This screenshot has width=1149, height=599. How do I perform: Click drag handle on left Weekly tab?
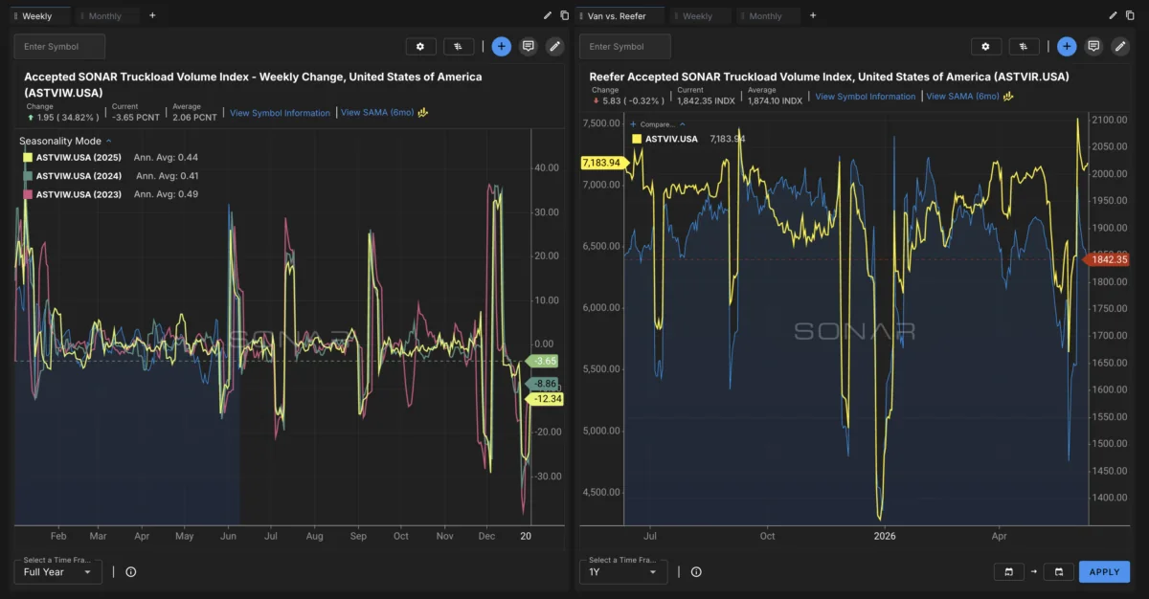(15, 16)
